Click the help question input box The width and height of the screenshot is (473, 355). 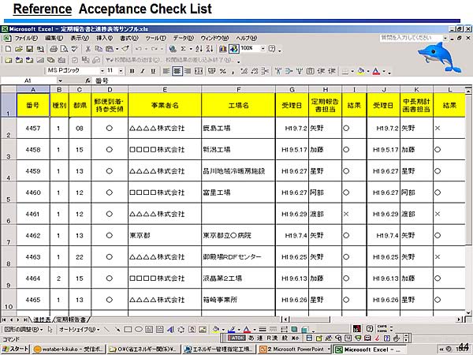coord(411,38)
